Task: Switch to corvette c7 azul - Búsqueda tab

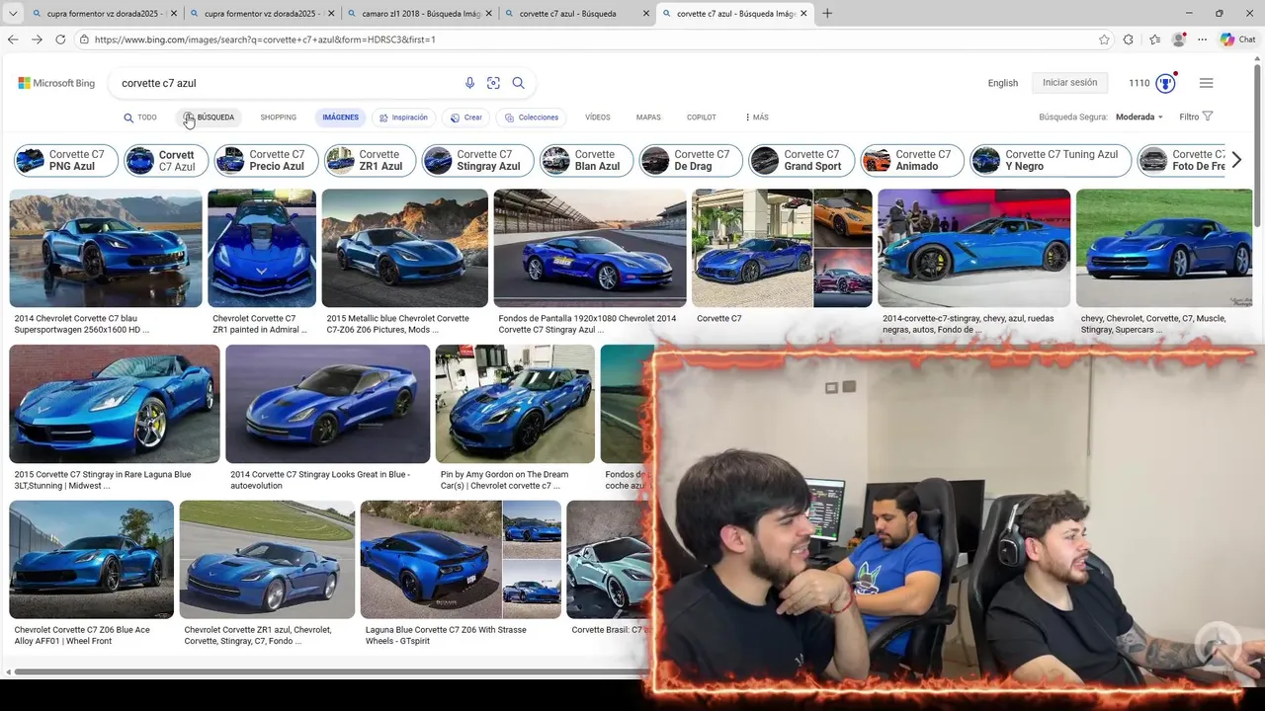Action: coord(576,14)
